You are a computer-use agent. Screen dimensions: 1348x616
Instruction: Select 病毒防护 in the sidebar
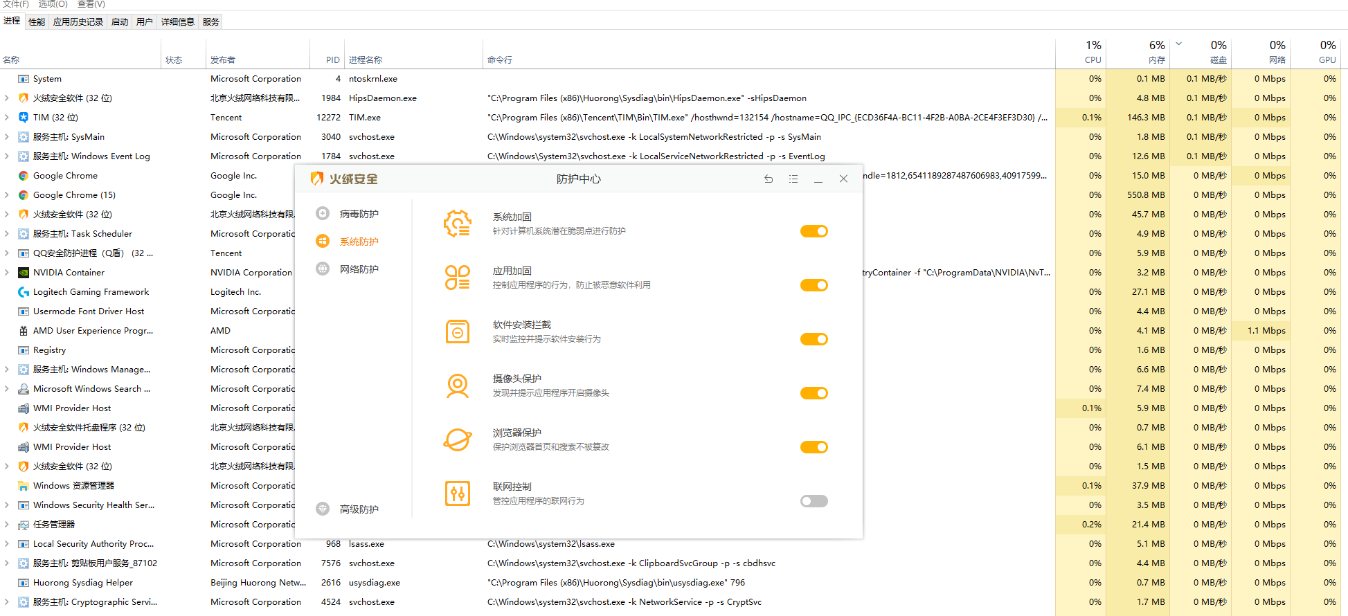click(x=359, y=214)
